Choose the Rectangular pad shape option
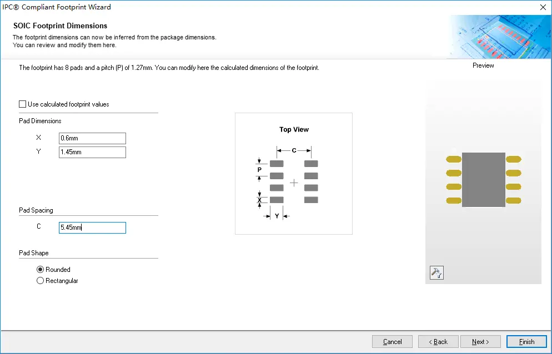 [x=41, y=281]
